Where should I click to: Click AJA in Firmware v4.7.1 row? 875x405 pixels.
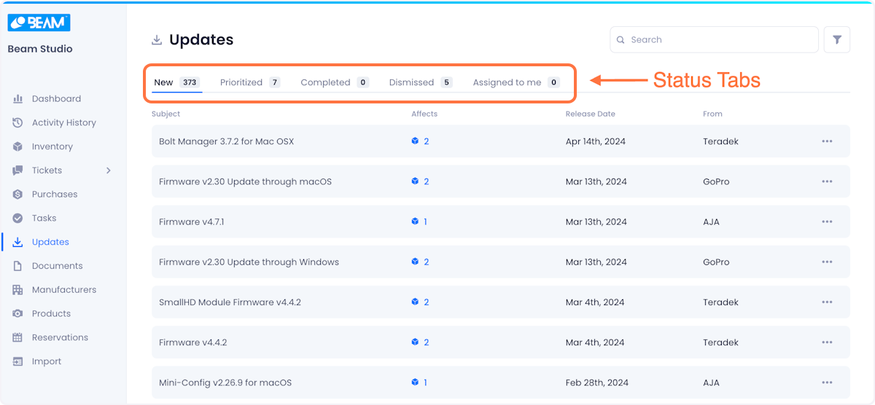point(711,221)
